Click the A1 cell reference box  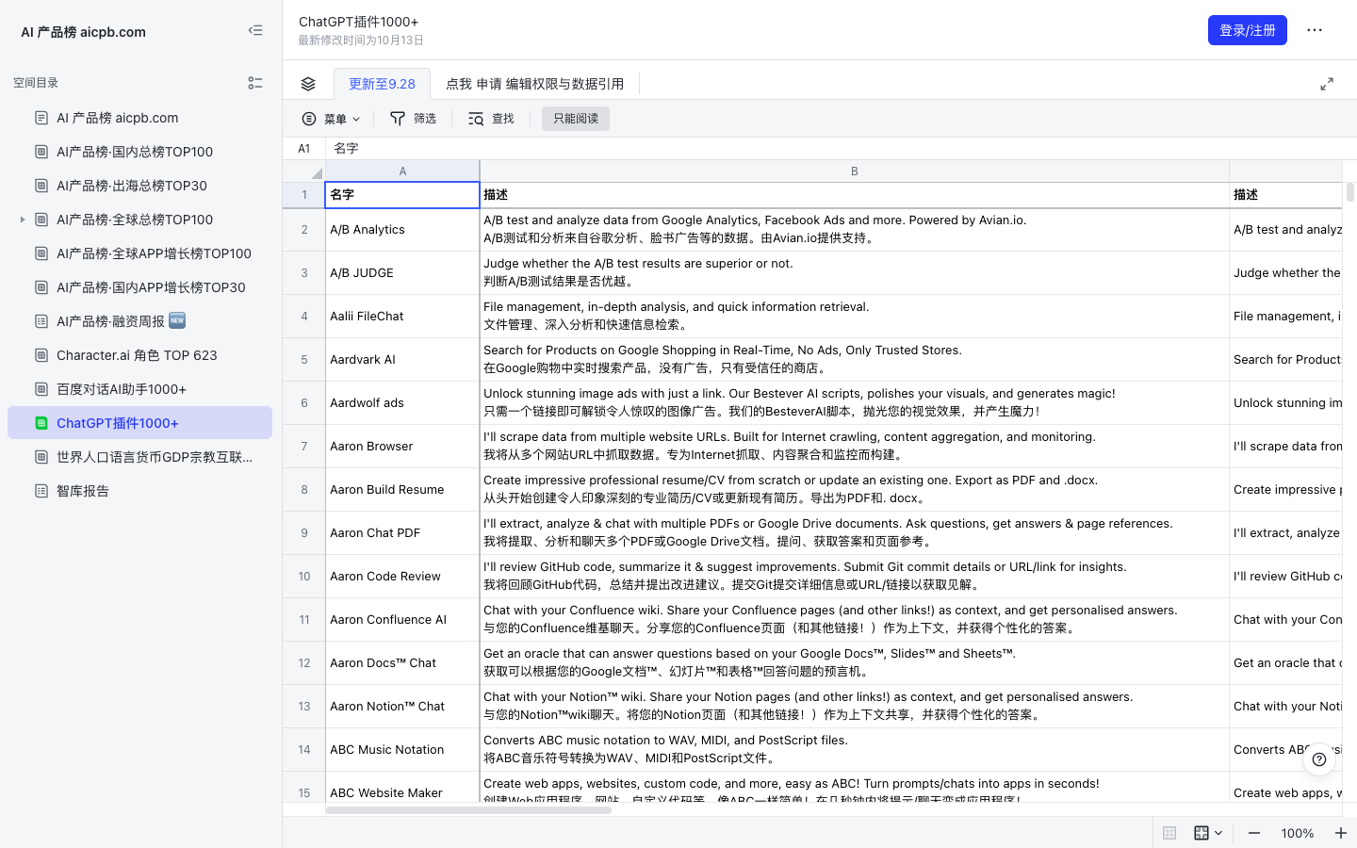tap(304, 149)
